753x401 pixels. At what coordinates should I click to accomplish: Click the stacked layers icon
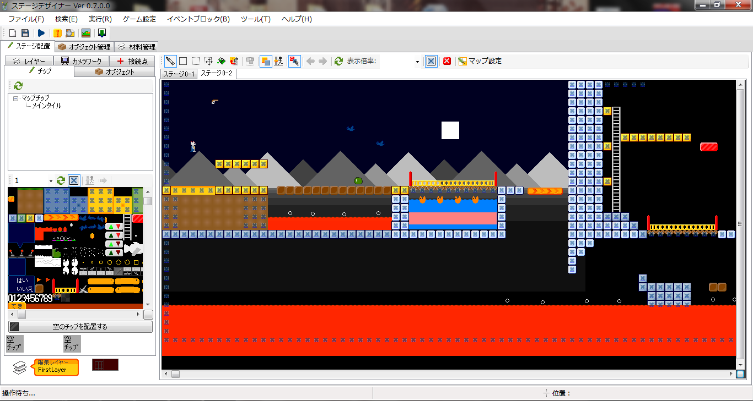tap(20, 367)
